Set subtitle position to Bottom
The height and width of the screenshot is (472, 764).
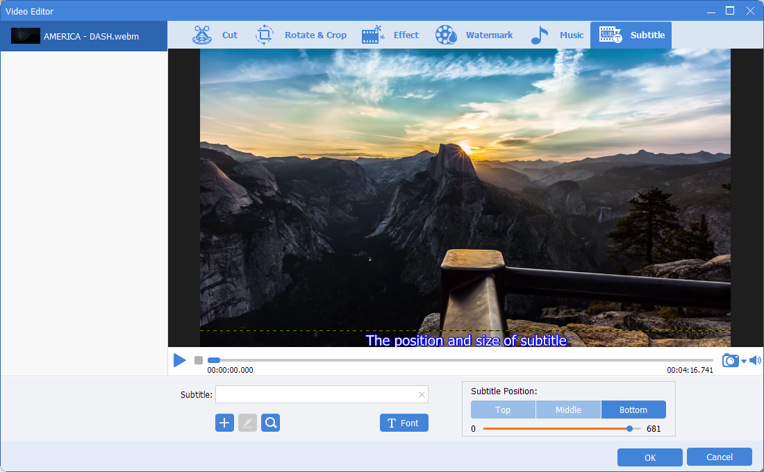point(633,410)
